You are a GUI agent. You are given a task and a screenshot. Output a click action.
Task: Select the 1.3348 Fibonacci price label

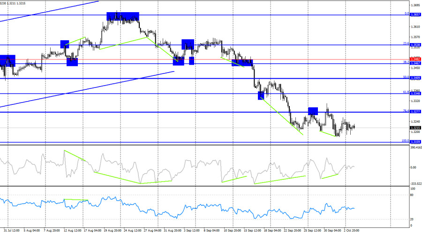tap(415, 94)
